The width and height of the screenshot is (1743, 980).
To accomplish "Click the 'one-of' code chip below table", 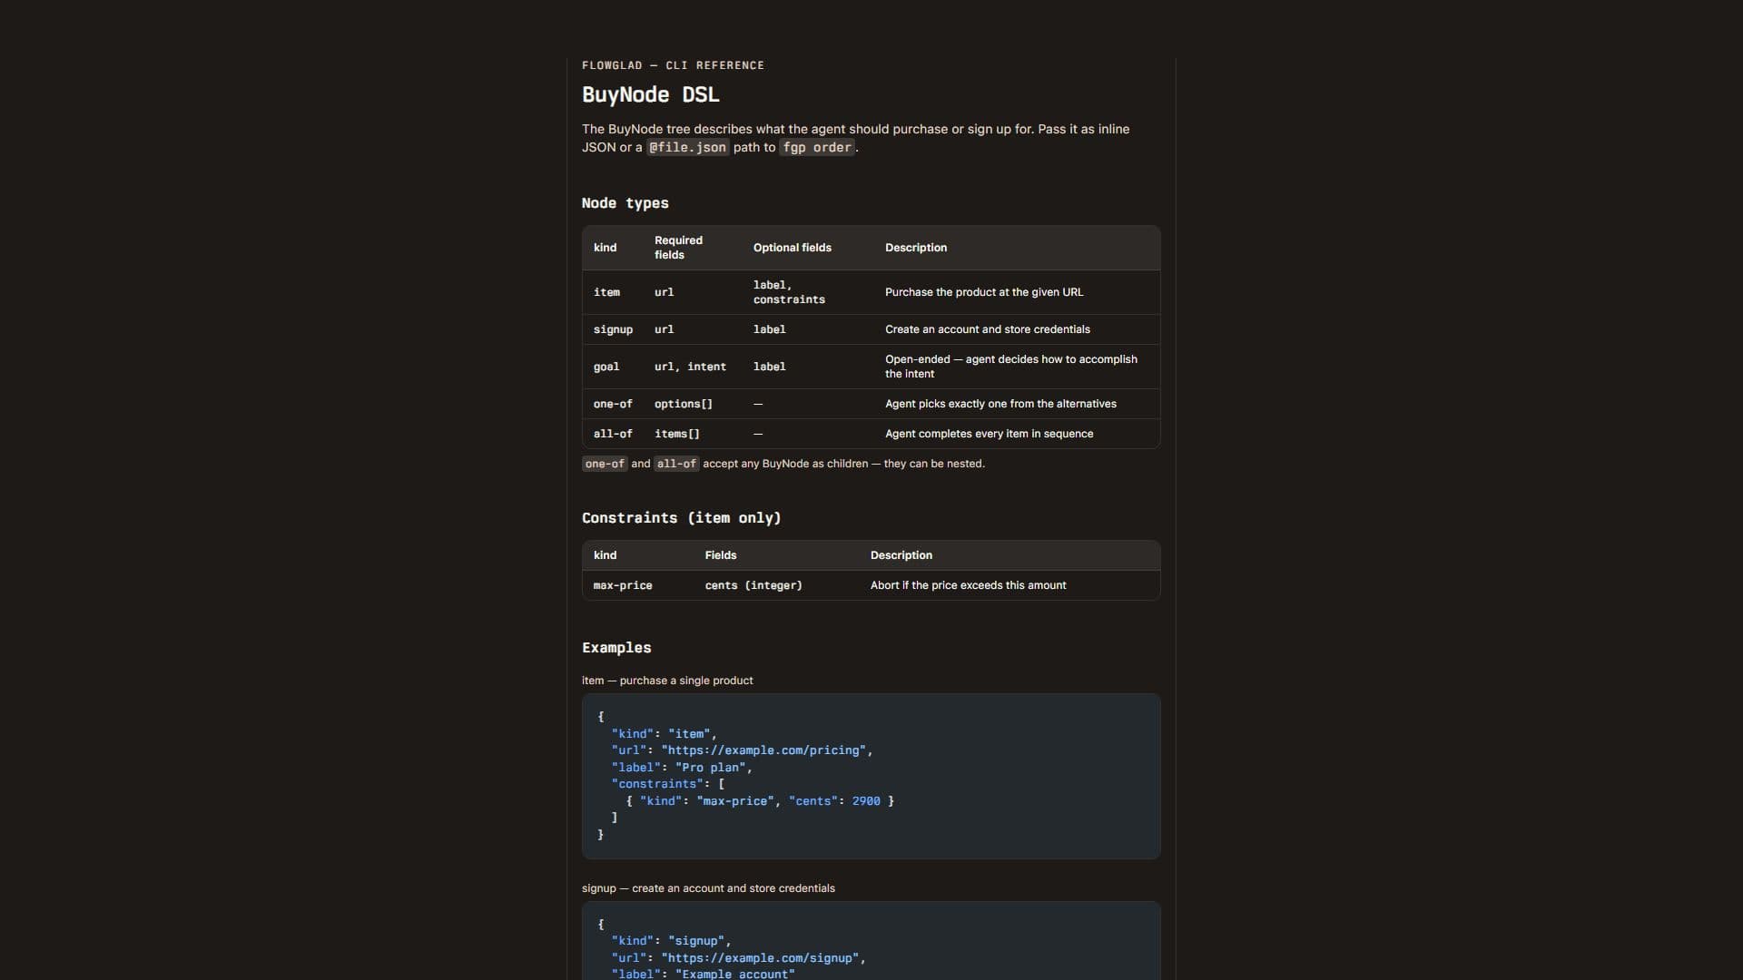I will click(605, 464).
